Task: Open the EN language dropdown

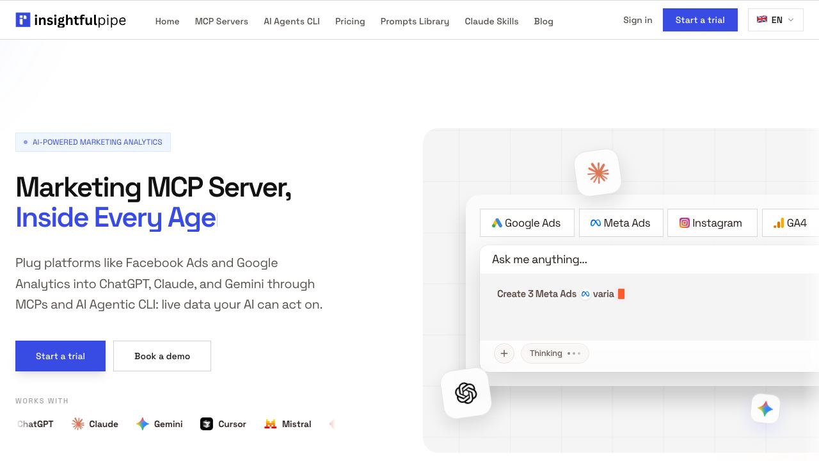Action: (x=775, y=20)
